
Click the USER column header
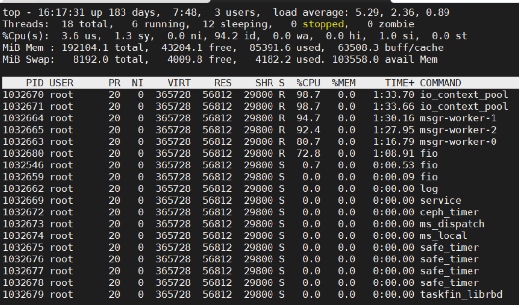[x=61, y=83]
